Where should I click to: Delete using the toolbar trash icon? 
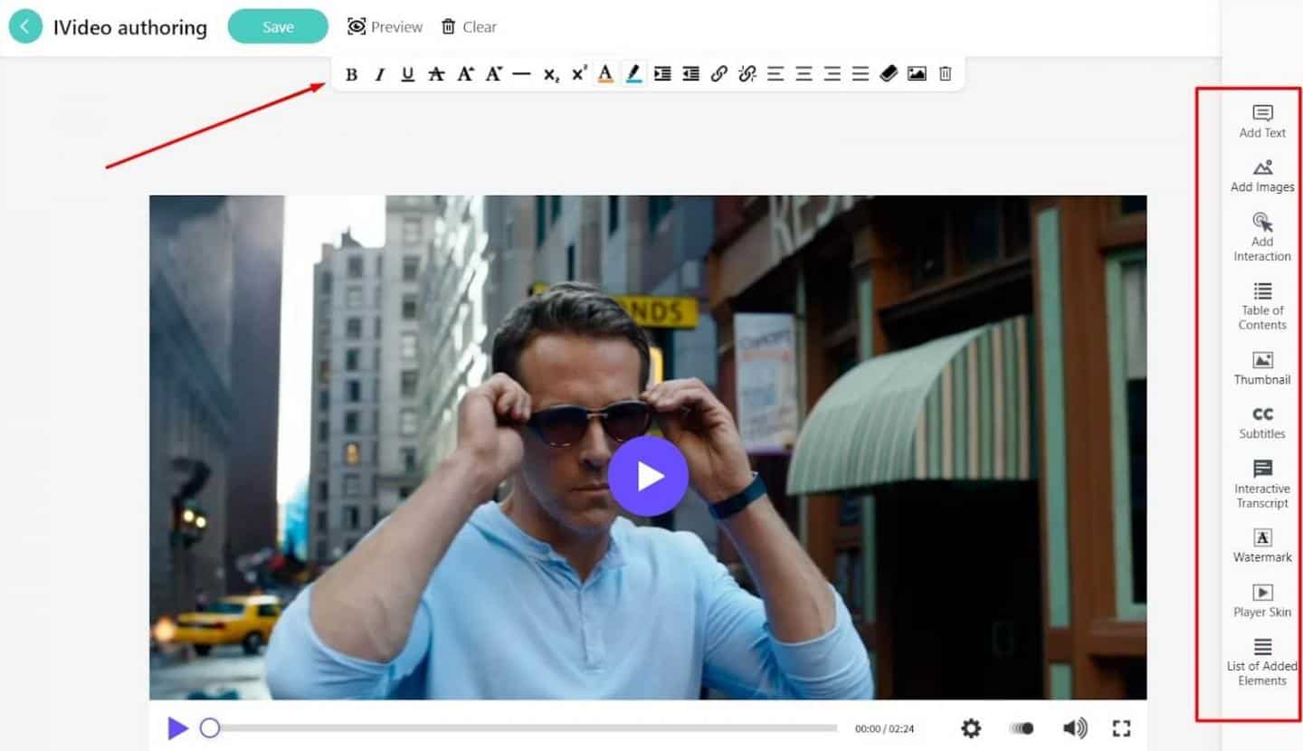click(x=945, y=74)
